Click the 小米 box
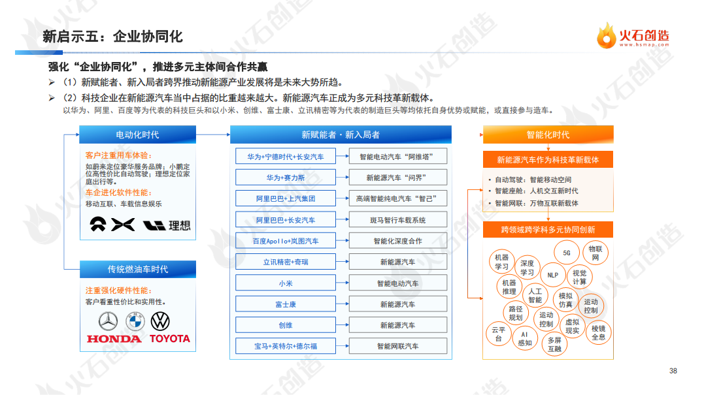Image resolution: width=704 pixels, height=395 pixels. (x=286, y=283)
